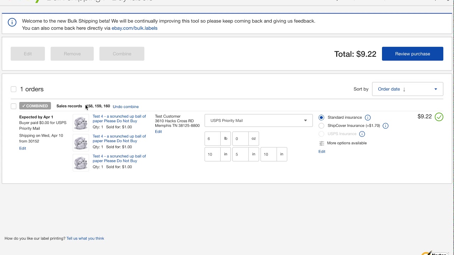
Task: Click the Combine button
Action: click(x=122, y=54)
